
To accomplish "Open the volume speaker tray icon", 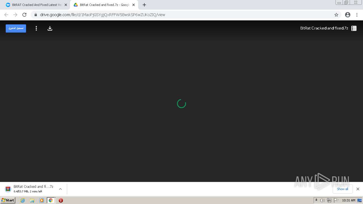I will pos(322,200).
